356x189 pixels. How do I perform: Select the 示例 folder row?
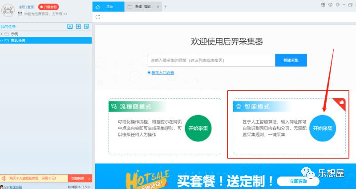[x=46, y=34]
